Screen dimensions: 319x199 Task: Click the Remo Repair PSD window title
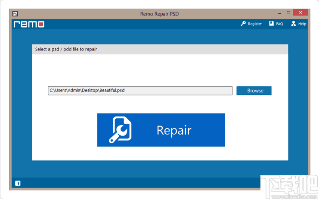click(159, 14)
